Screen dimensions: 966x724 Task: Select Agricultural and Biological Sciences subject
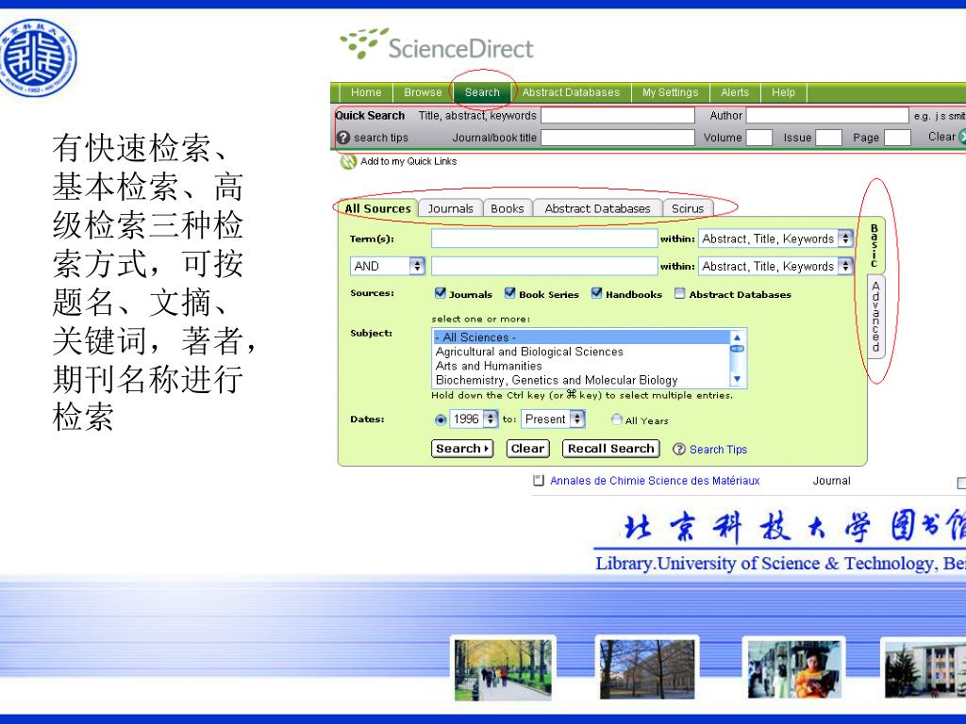coord(581,352)
